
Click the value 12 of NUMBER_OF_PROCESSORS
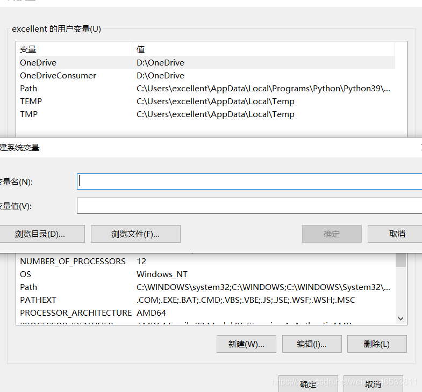pyautogui.click(x=141, y=262)
